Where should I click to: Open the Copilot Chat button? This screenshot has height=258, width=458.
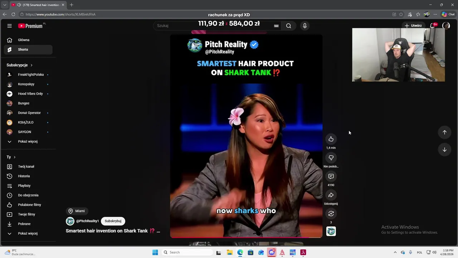(448, 14)
